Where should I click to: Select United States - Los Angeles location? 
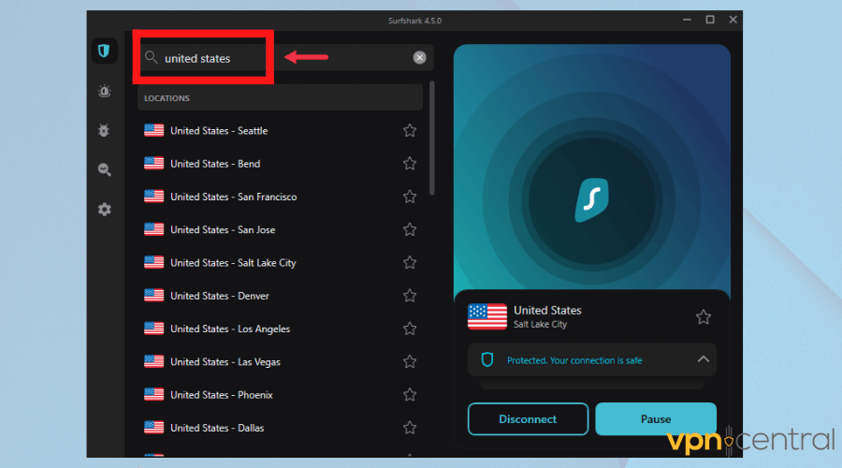click(x=281, y=329)
